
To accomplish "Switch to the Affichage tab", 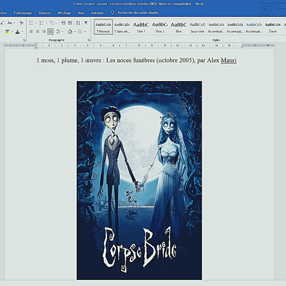I will 64,13.
